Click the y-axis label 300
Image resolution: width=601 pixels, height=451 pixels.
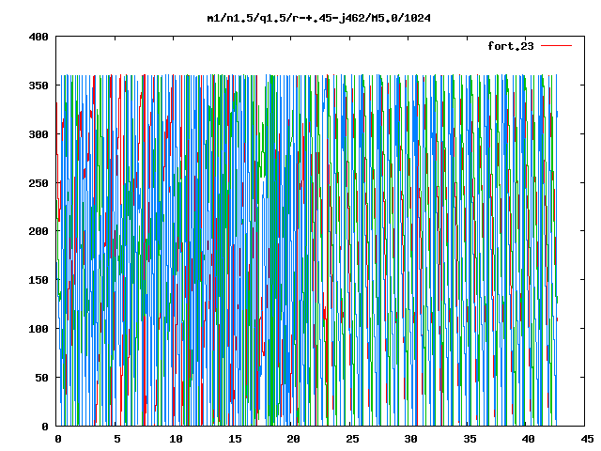click(39, 134)
